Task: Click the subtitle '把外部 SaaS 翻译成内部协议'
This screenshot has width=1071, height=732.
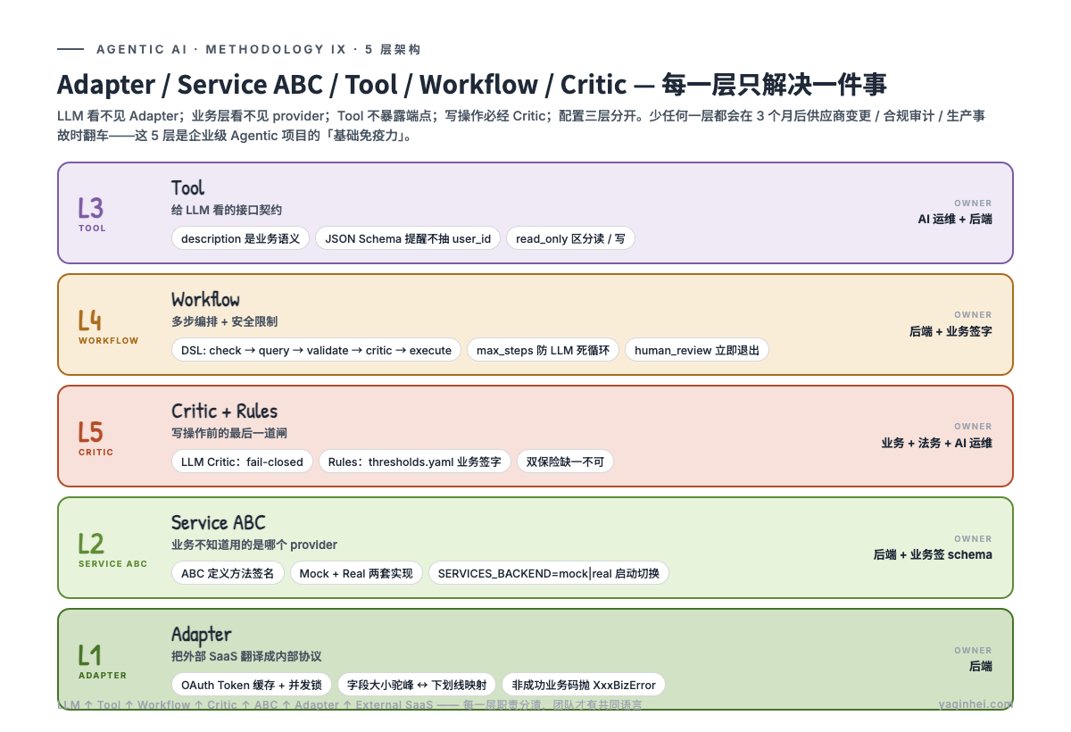Action: (246, 656)
